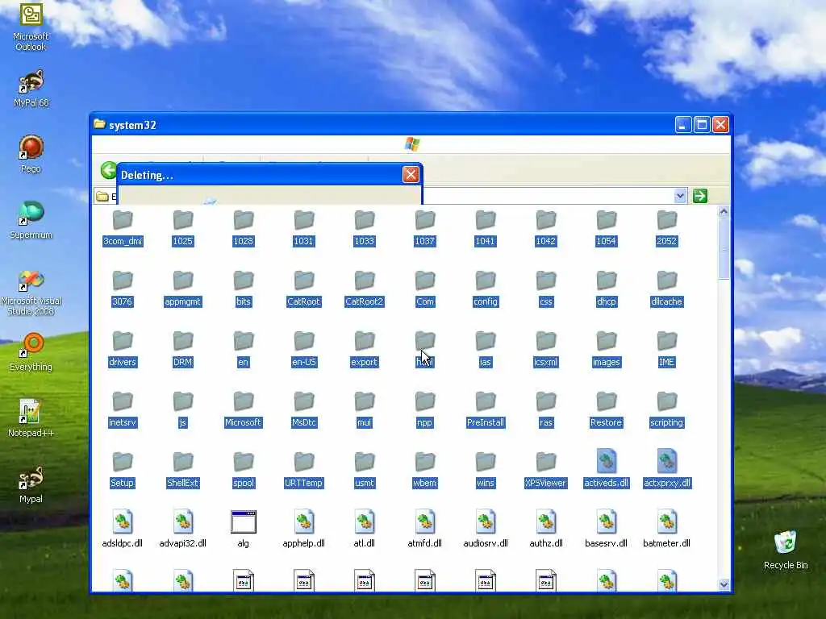Click the 'Setup' folder label
The height and width of the screenshot is (619, 826).
tap(123, 484)
